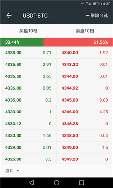This screenshot has height=188, width=113.
Task: Expand the 盘口 dropdown arrow
Action: (18, 170)
